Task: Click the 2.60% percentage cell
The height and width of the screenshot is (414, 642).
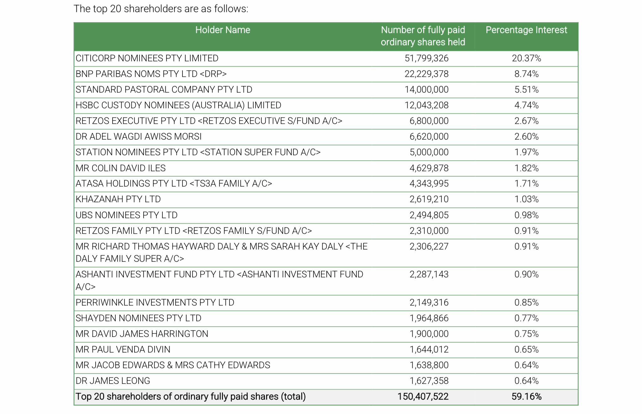Action: [x=526, y=137]
